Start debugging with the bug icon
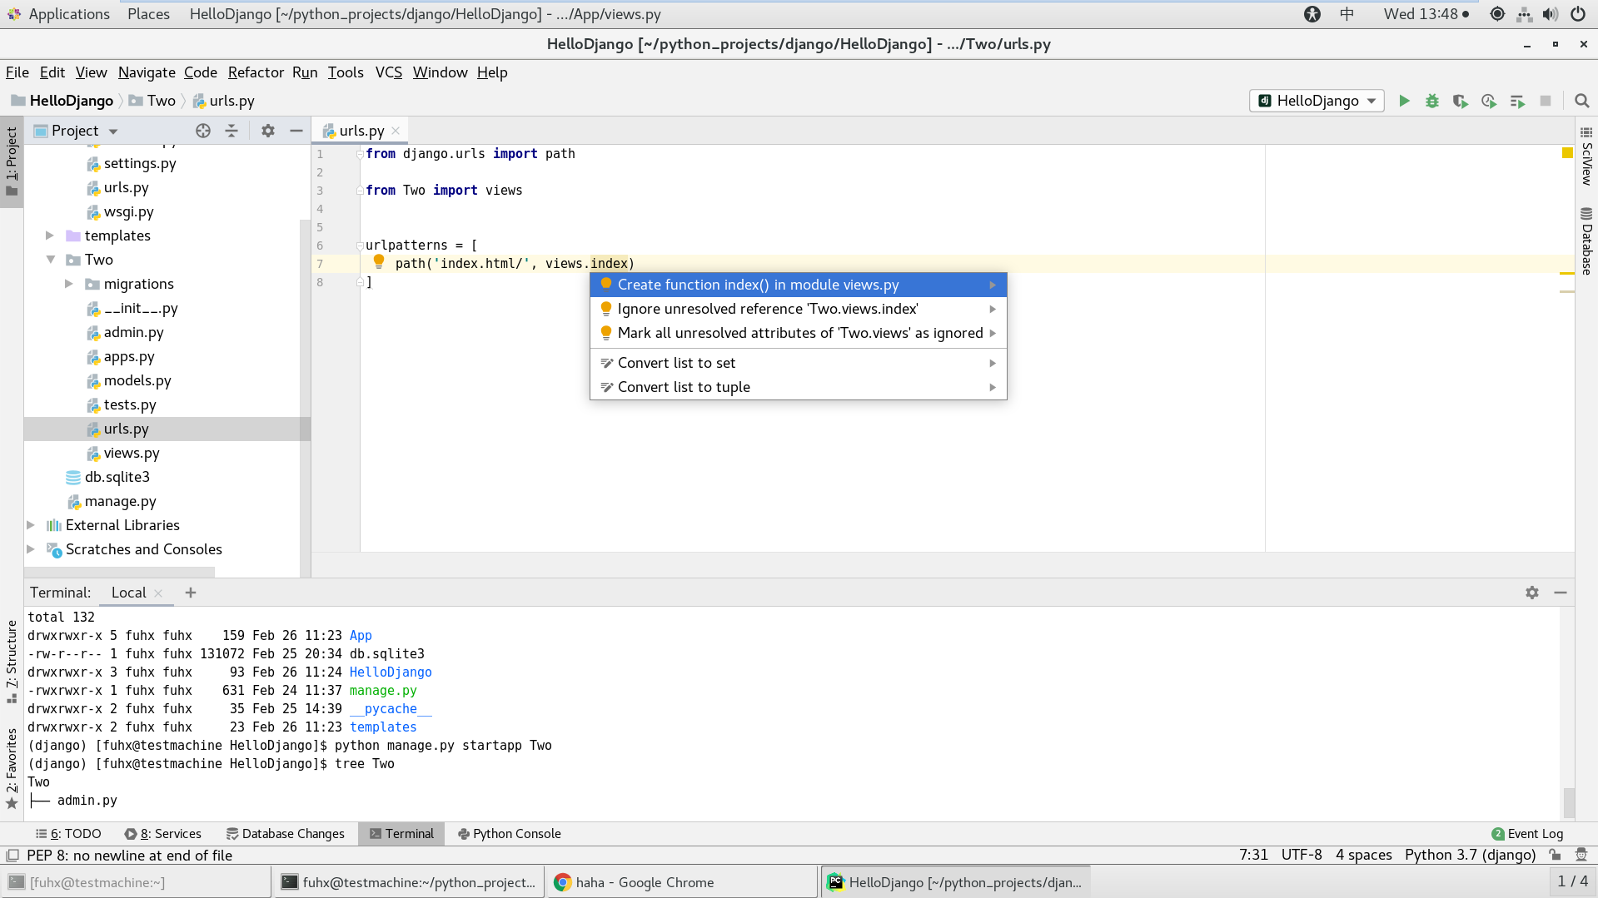 pyautogui.click(x=1432, y=101)
